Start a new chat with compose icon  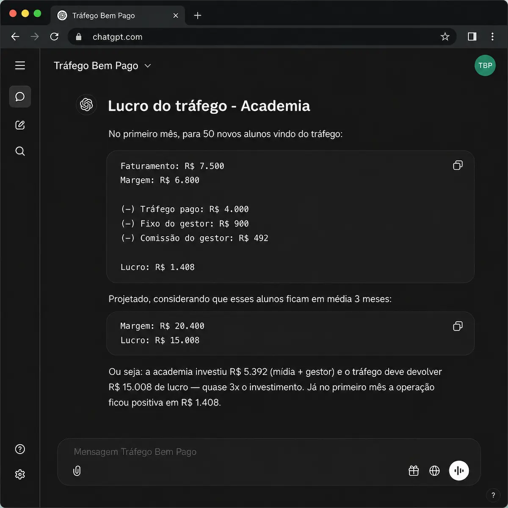point(20,125)
